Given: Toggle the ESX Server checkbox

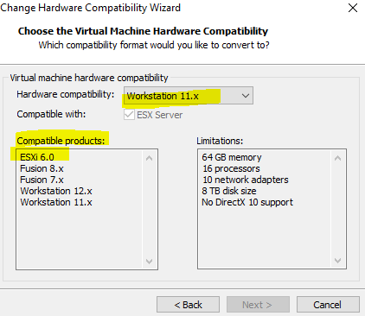Looking at the screenshot, I should [x=129, y=115].
